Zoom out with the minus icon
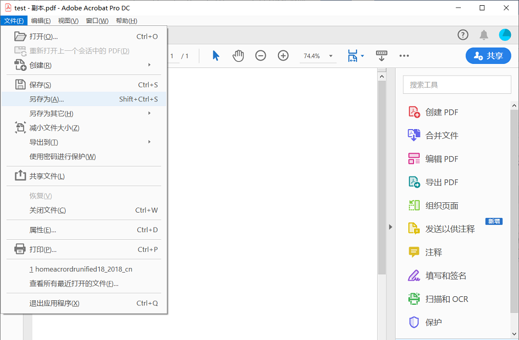 [261, 55]
